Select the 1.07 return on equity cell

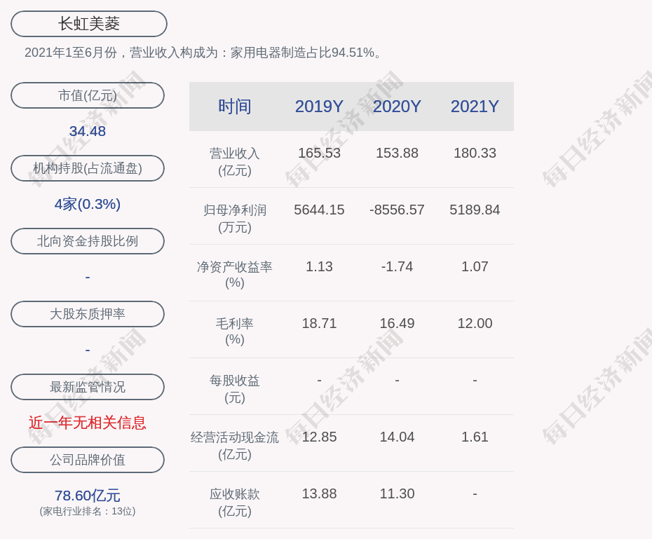tap(475, 266)
